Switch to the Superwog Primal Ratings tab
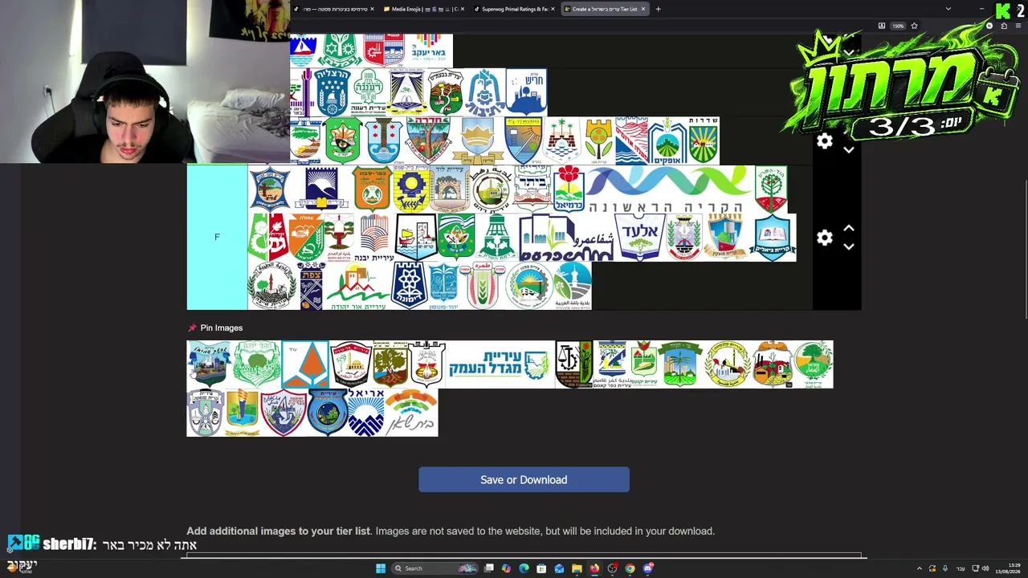Image resolution: width=1028 pixels, height=578 pixels. pyautogui.click(x=514, y=9)
